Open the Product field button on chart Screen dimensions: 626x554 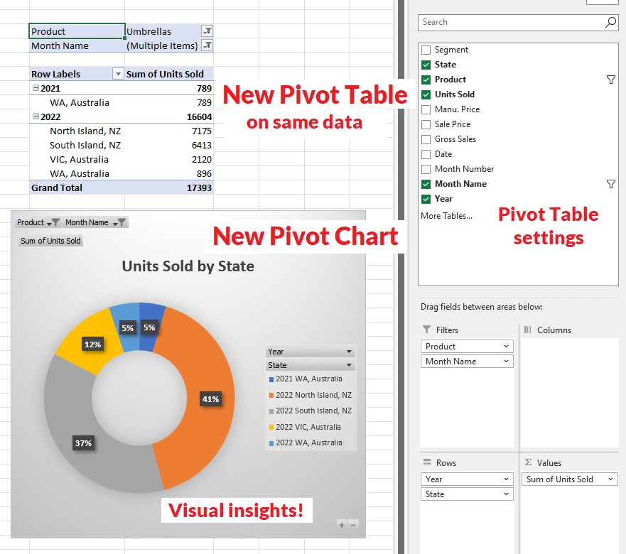pyautogui.click(x=38, y=222)
